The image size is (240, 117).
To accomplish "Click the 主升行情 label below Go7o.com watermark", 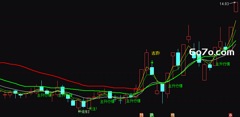I will click(223, 64).
